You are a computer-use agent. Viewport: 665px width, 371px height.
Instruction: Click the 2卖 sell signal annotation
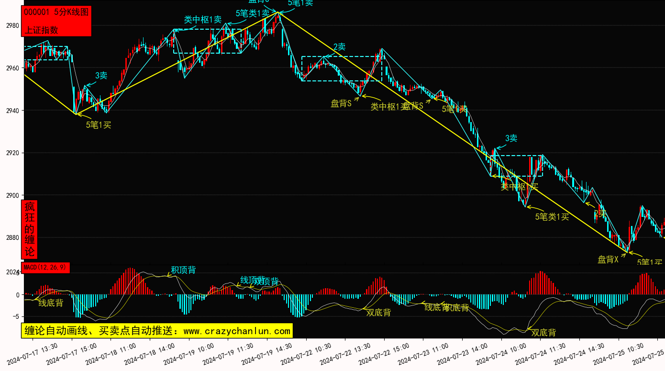[x=339, y=47]
